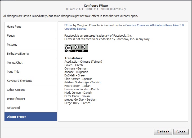This screenshot has width=192, height=138.
Task: Click the Configure FFixer dialog title
Action: pos(96,6)
